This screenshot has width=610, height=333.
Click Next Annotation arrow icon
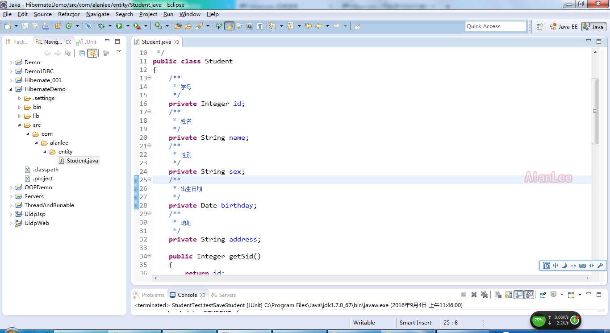pyautogui.click(x=272, y=26)
